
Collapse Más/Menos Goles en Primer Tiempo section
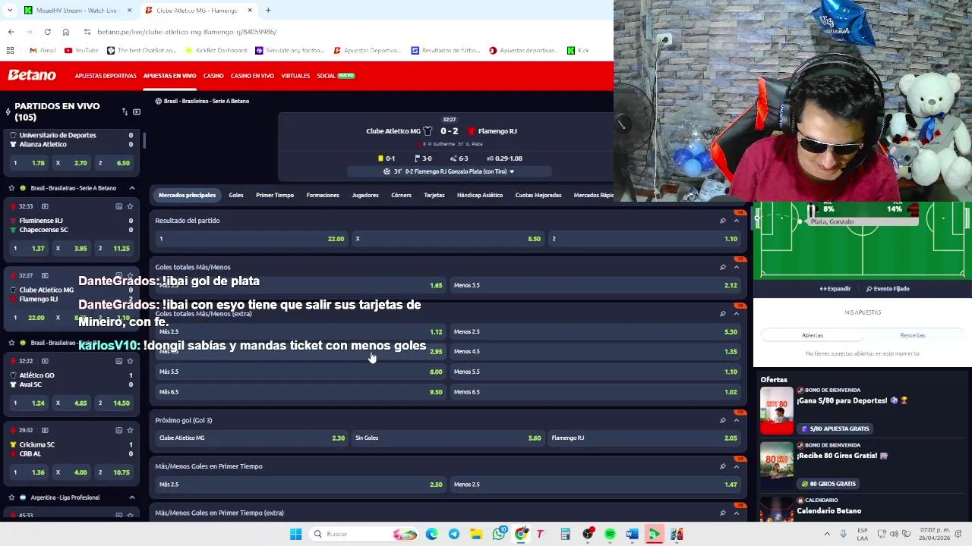(x=736, y=466)
